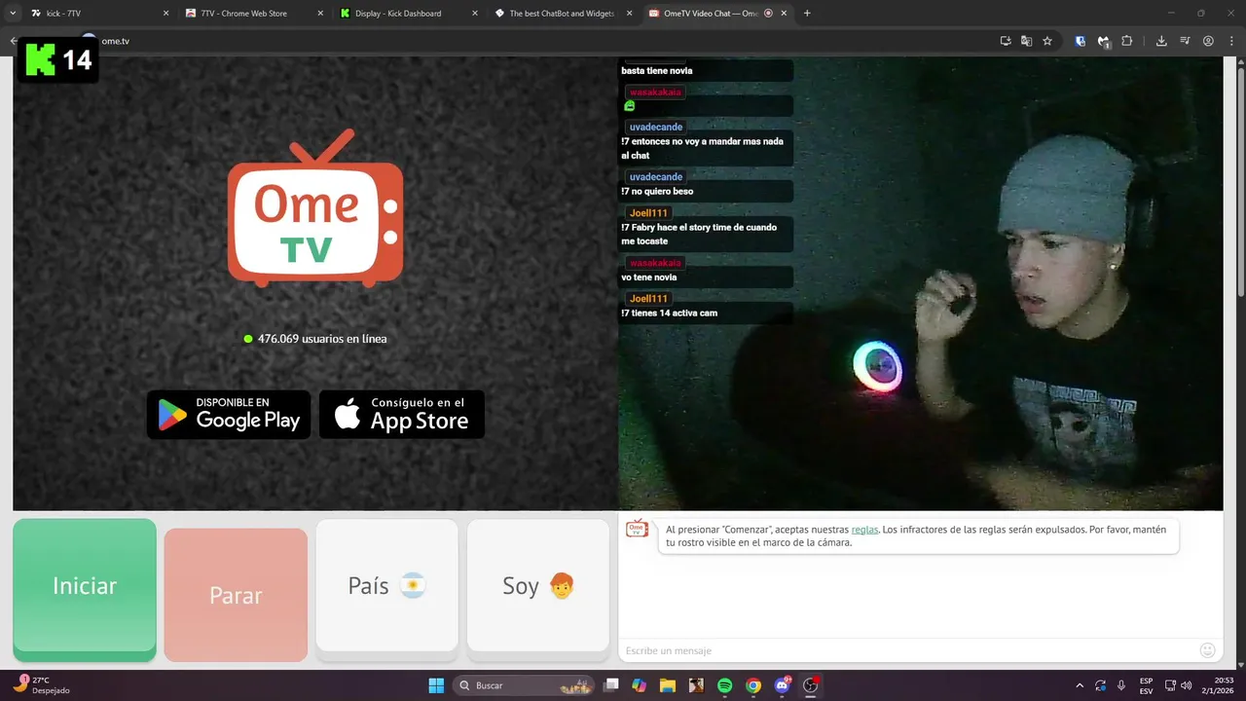Open the media control icon
This screenshot has width=1246, height=701.
point(1185,41)
